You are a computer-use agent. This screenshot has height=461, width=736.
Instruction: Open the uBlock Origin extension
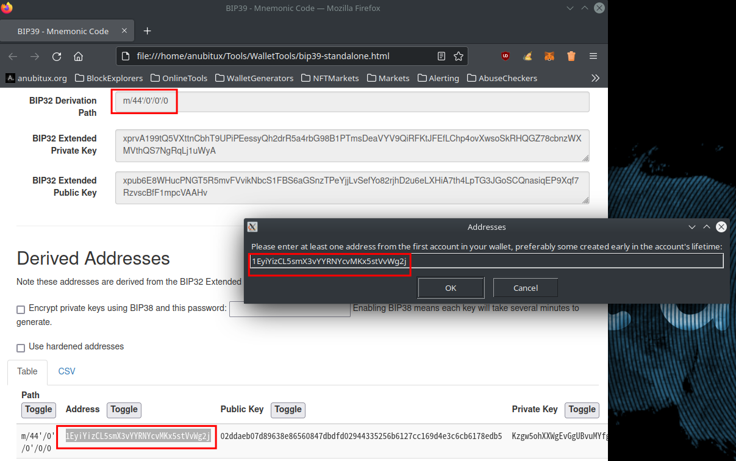point(506,56)
